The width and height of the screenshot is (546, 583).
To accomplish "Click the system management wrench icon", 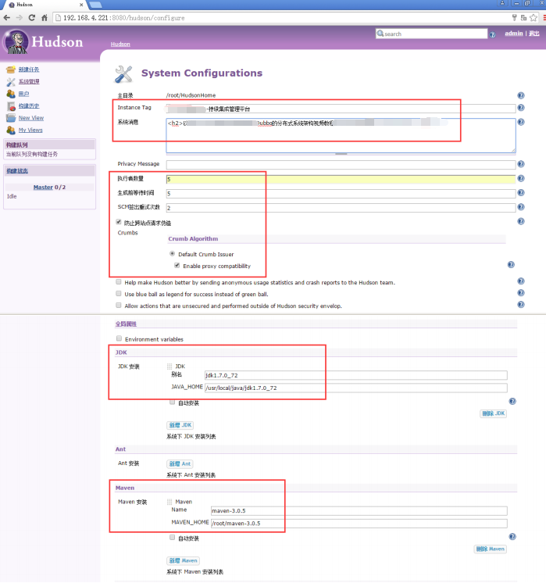I will pos(11,82).
